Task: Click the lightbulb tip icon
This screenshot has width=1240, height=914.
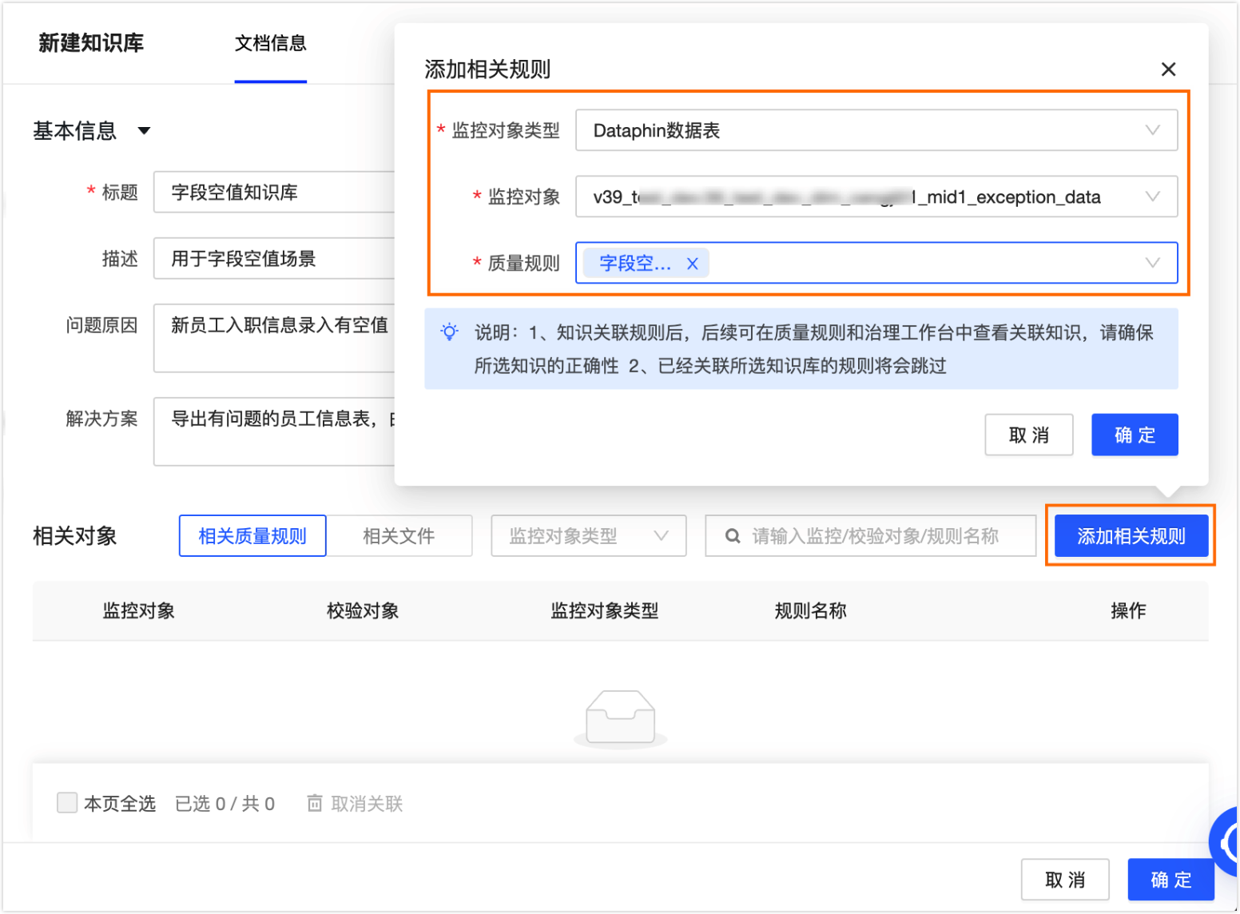Action: point(450,332)
